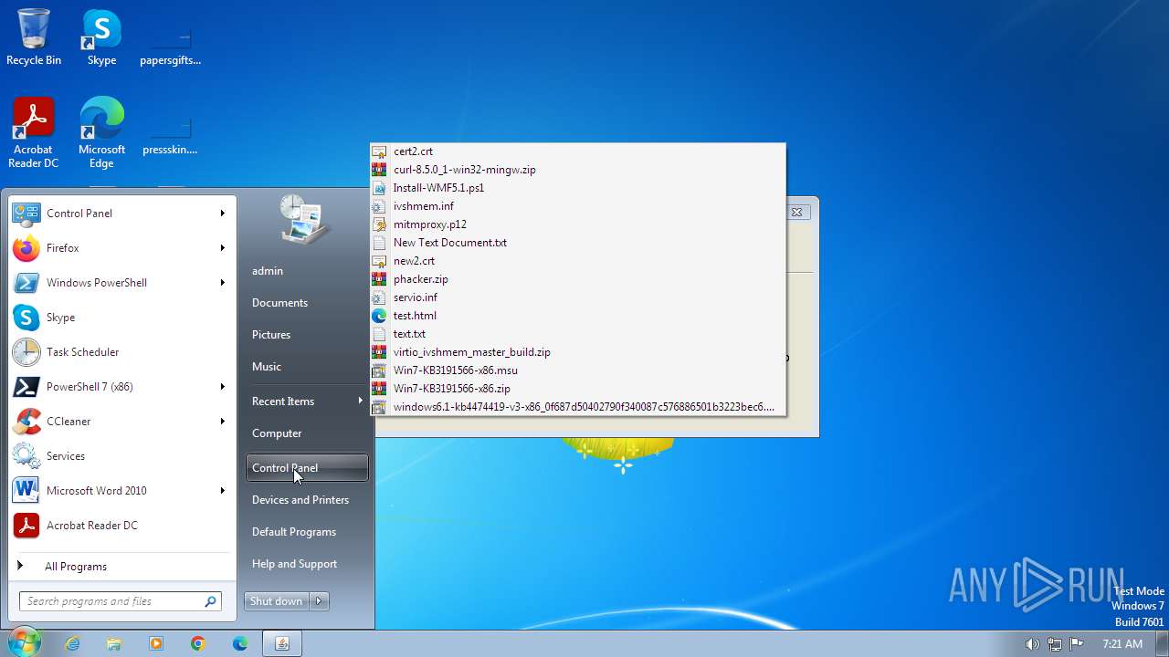Expand CCleaner jump list arrow
This screenshot has width=1169, height=657.
click(x=222, y=422)
